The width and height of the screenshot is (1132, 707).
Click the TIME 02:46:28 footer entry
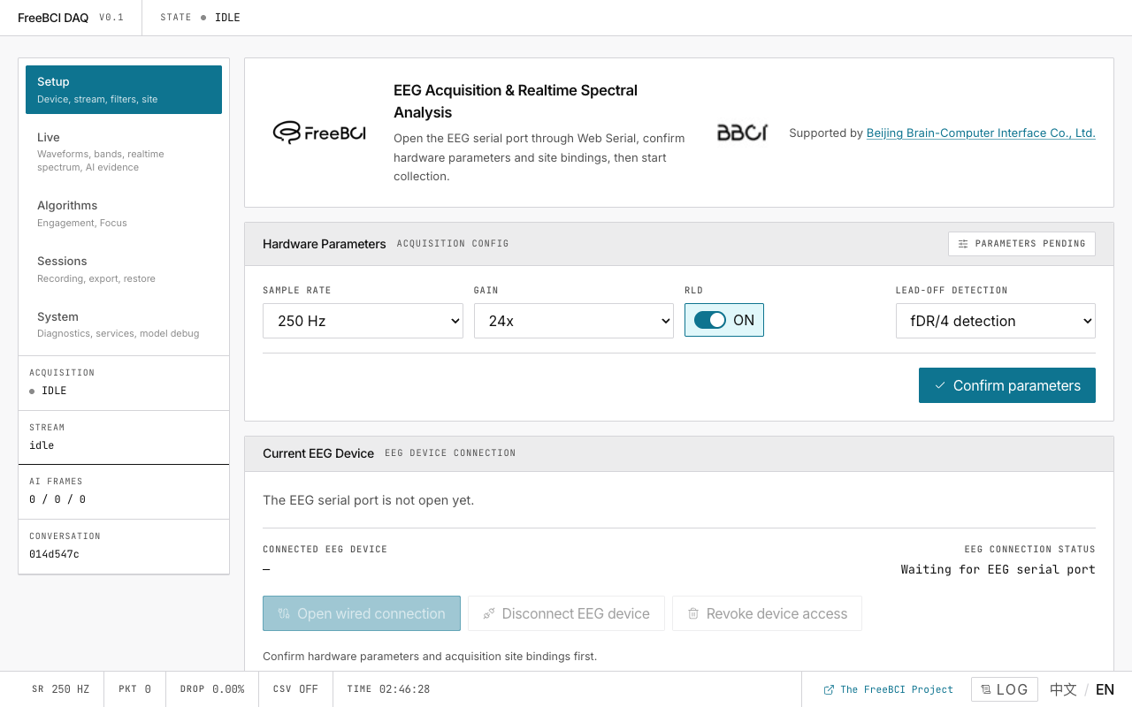(388, 689)
